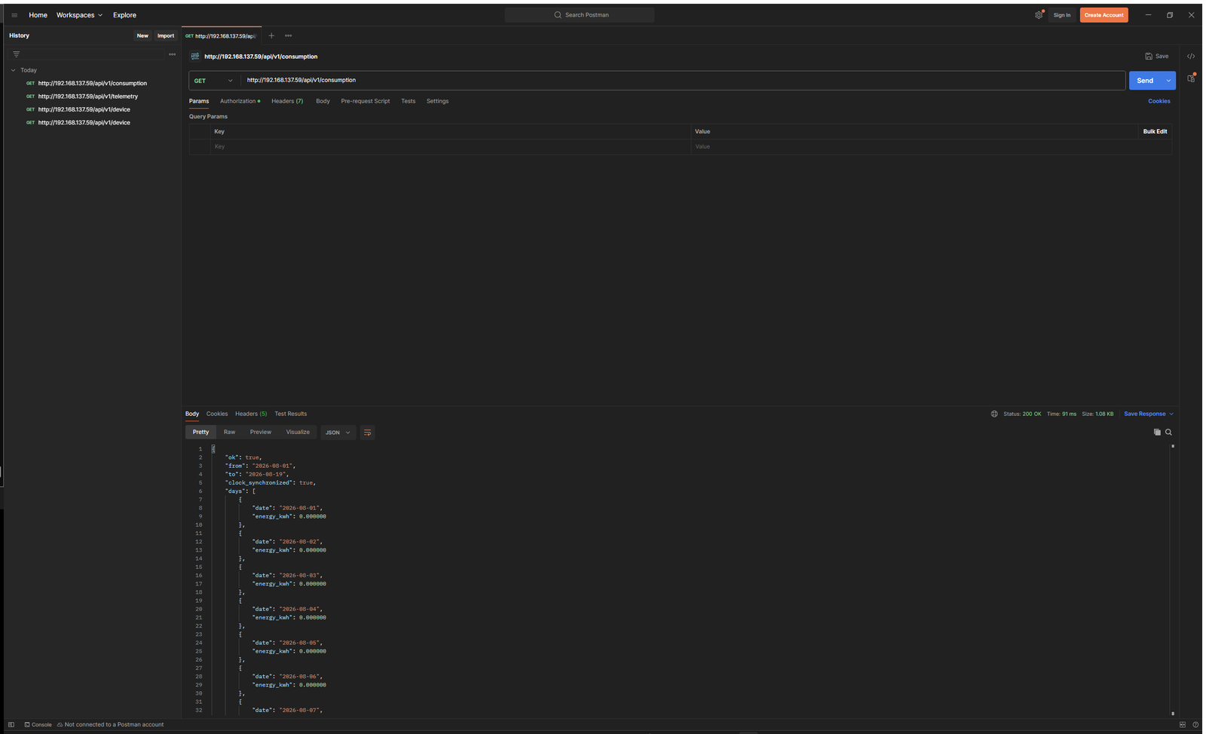1206x734 pixels.
Task: Show the Raw response view
Action: (230, 433)
